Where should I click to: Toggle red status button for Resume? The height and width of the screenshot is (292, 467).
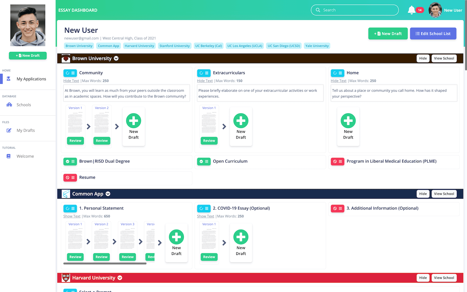tap(70, 178)
